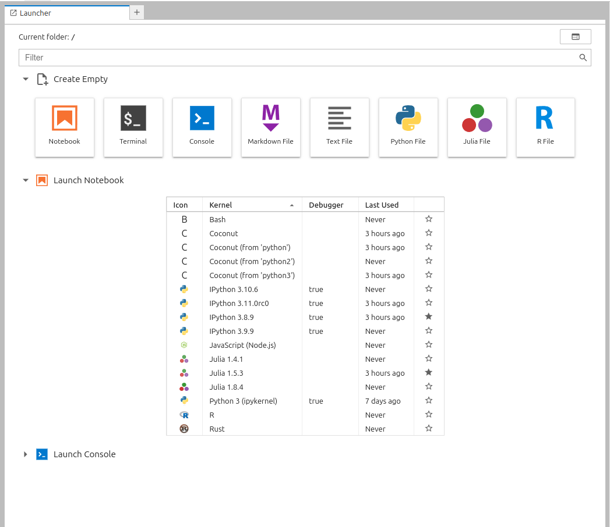
Task: Star the Bash kernel as favorite
Action: pos(429,219)
